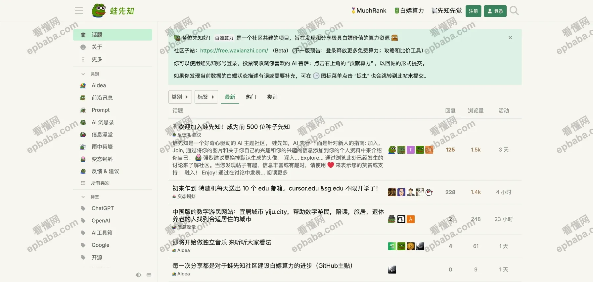This screenshot has width=593, height=282.
Task: Open the 先知先觉 header link
Action: tap(446, 11)
